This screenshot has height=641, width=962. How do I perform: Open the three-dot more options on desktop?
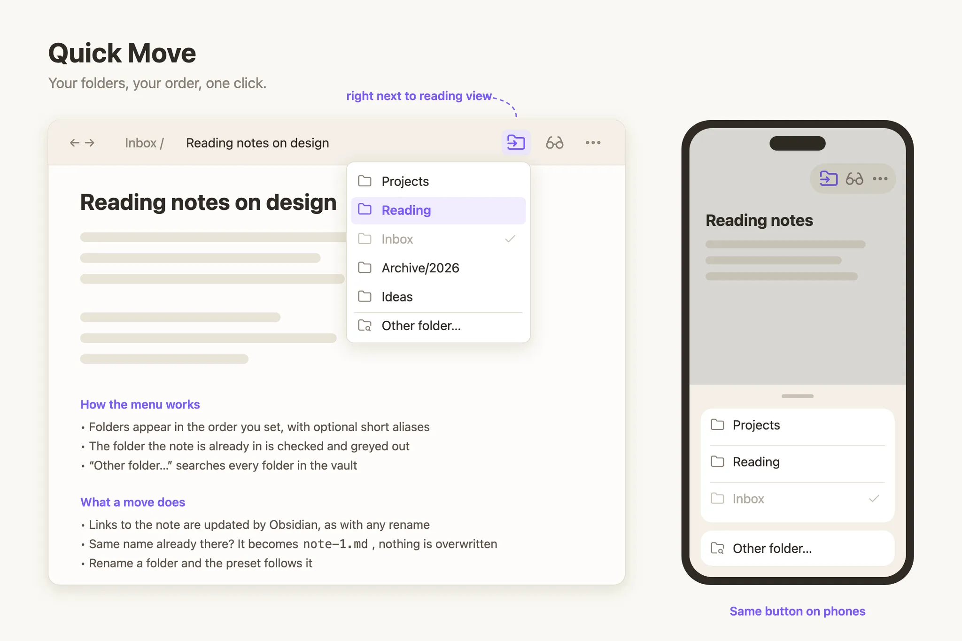tap(593, 142)
